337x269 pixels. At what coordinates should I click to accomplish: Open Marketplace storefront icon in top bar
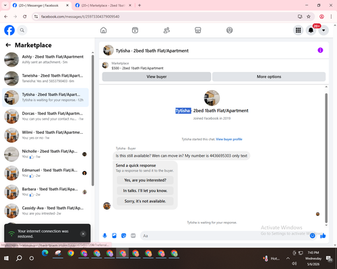pyautogui.click(x=198, y=30)
